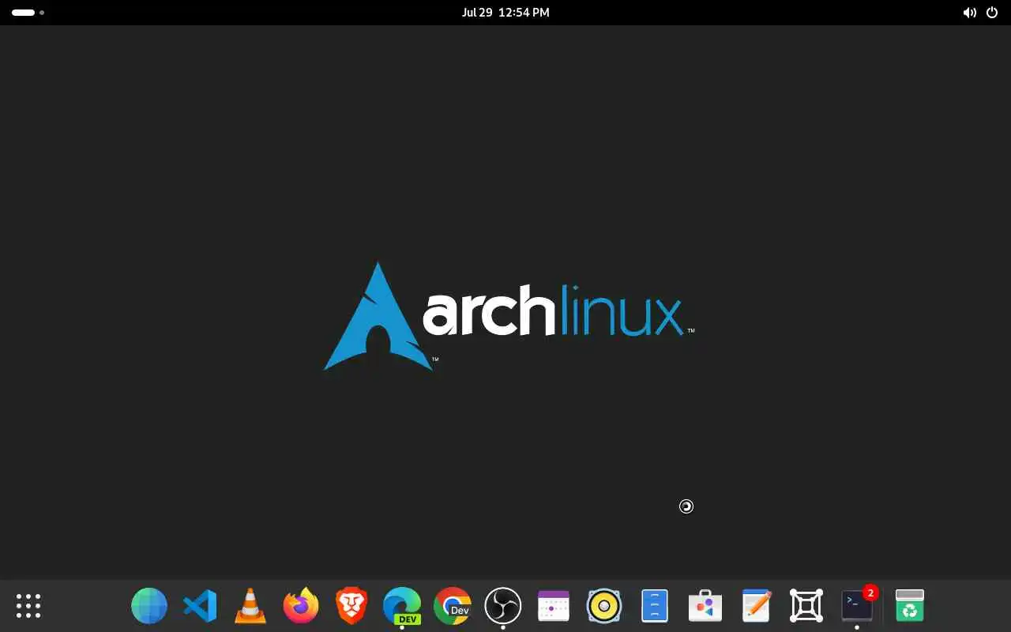Open Firefox browser
The height and width of the screenshot is (632, 1011).
301,606
